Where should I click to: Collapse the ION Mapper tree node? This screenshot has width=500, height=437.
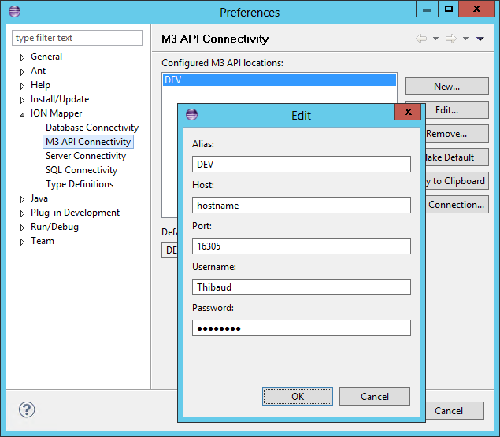pos(23,114)
